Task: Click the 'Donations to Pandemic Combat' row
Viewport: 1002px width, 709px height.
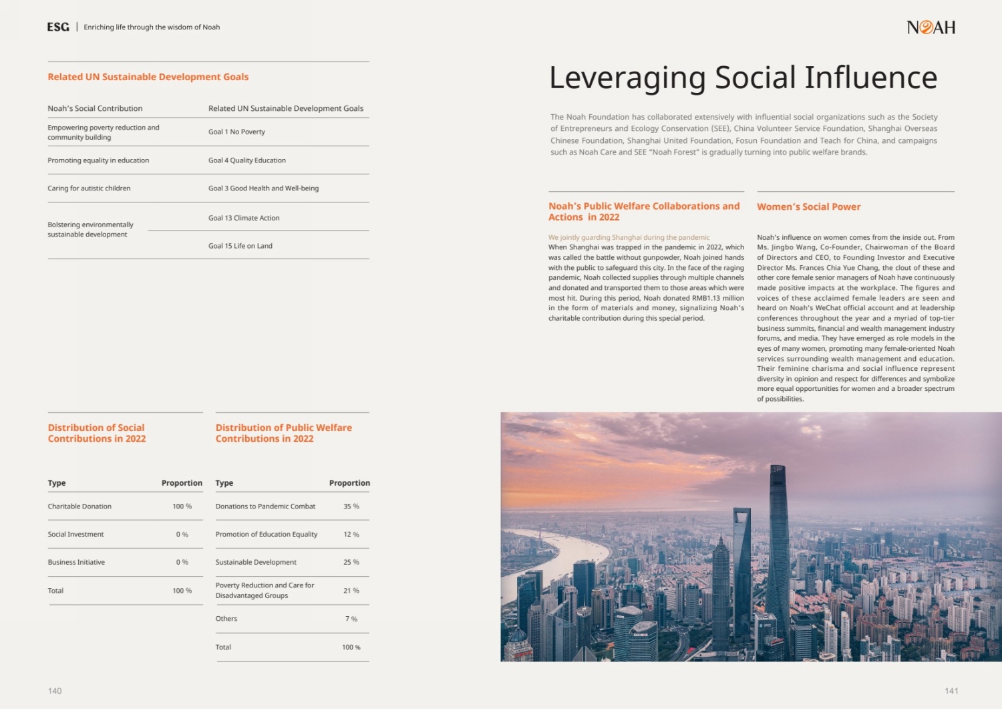Action: click(265, 507)
